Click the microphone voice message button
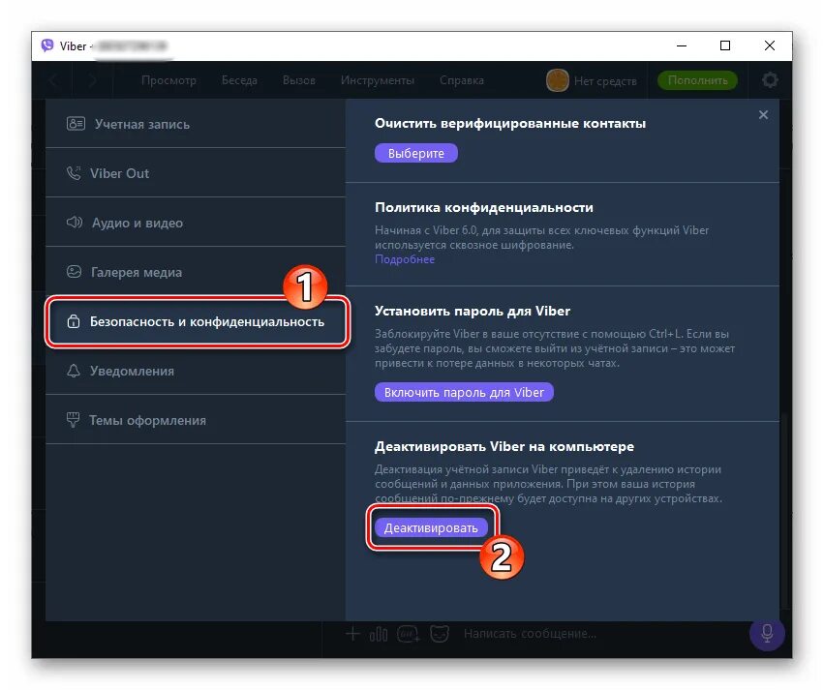 click(767, 633)
